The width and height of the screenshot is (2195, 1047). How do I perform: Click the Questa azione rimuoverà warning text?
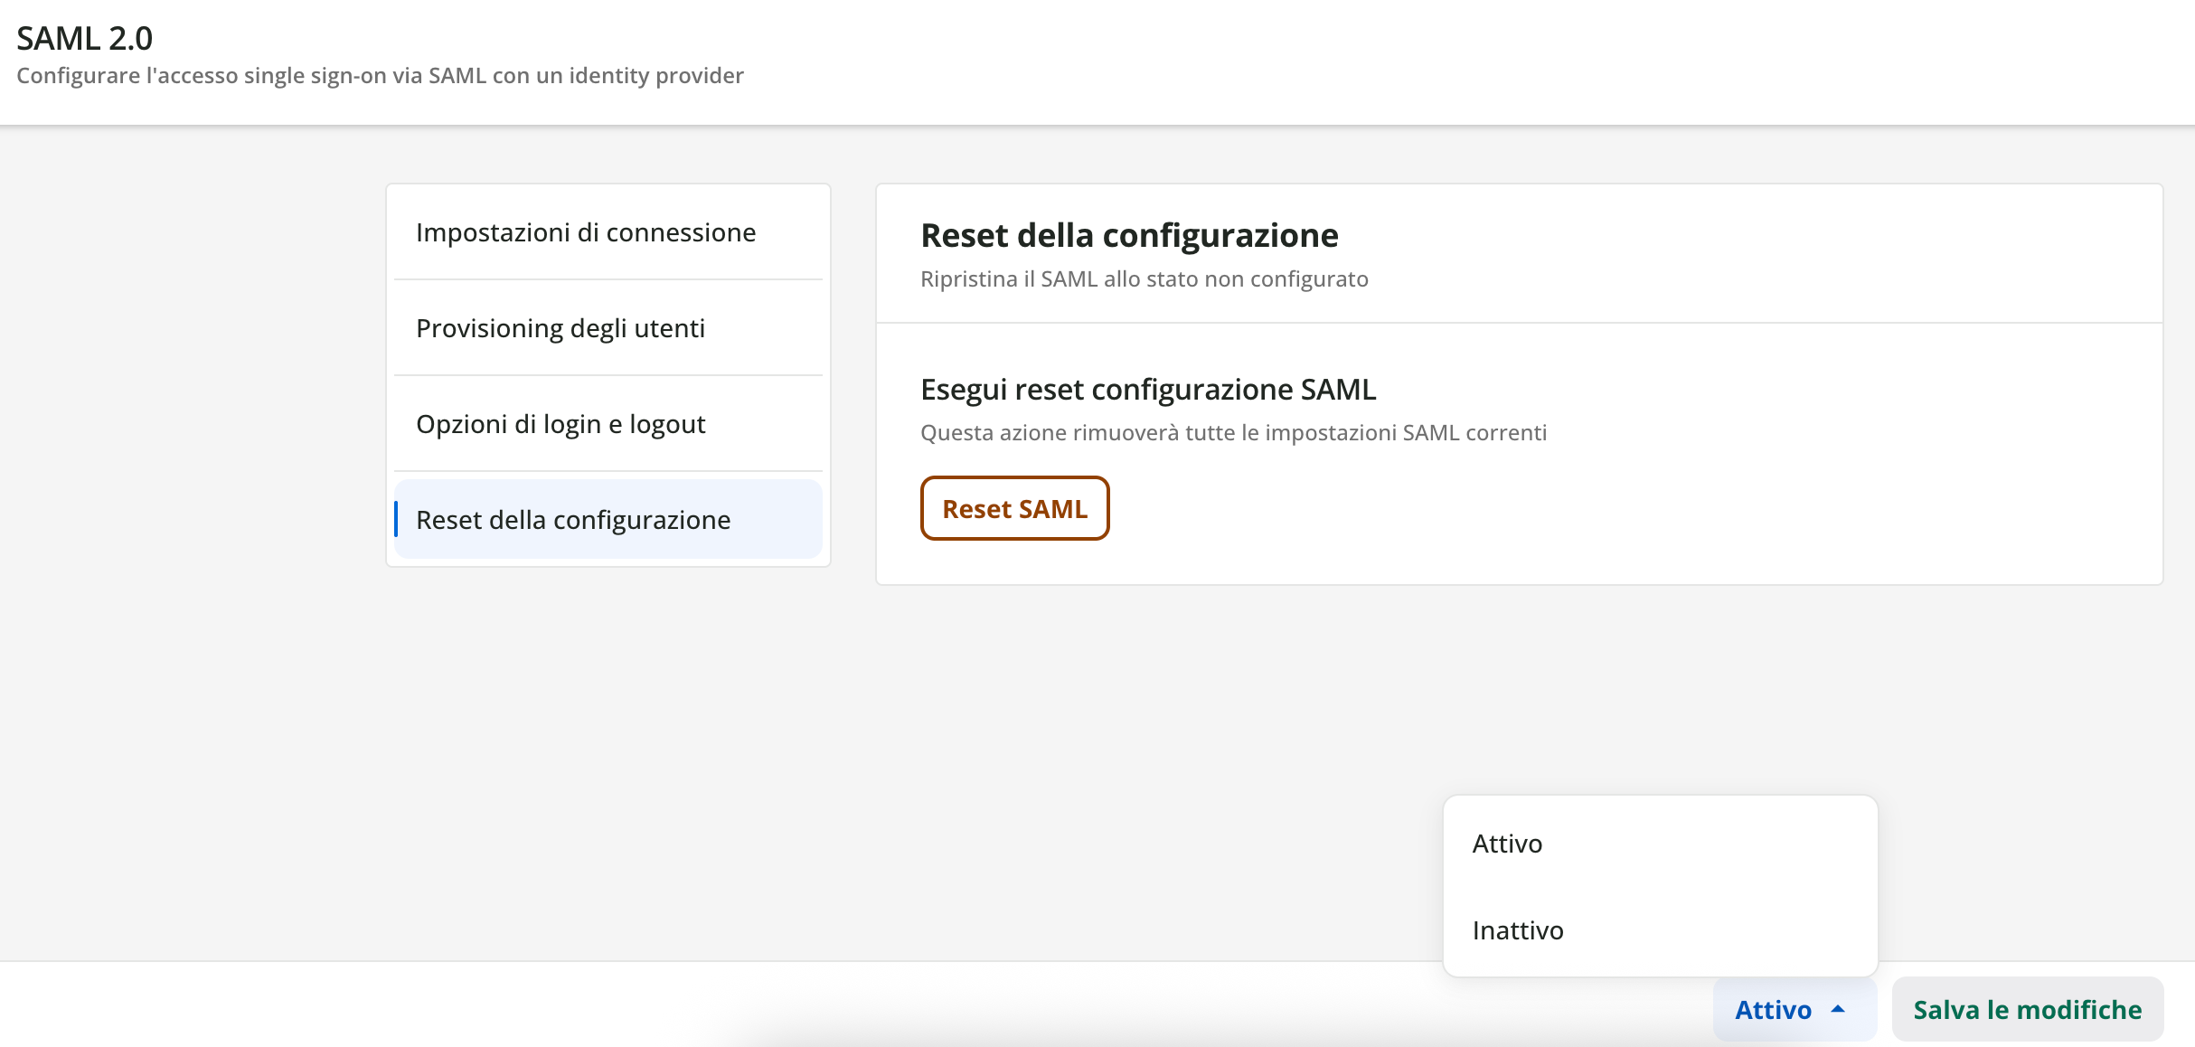pos(1233,433)
